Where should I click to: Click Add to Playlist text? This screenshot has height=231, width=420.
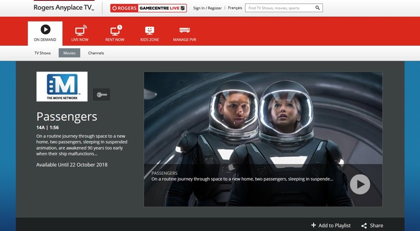pos(335,226)
